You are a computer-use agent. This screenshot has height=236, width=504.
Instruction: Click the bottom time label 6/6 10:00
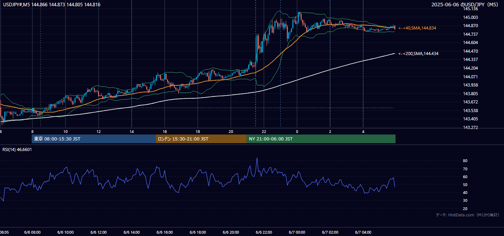click(66, 232)
